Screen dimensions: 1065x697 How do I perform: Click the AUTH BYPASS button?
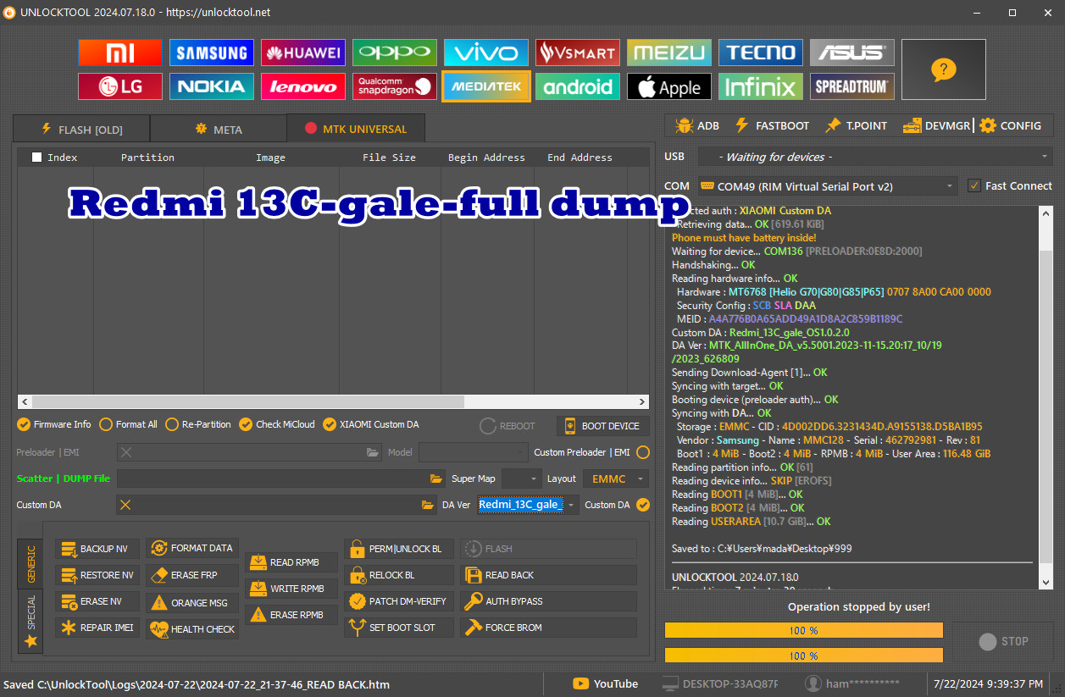[548, 601]
